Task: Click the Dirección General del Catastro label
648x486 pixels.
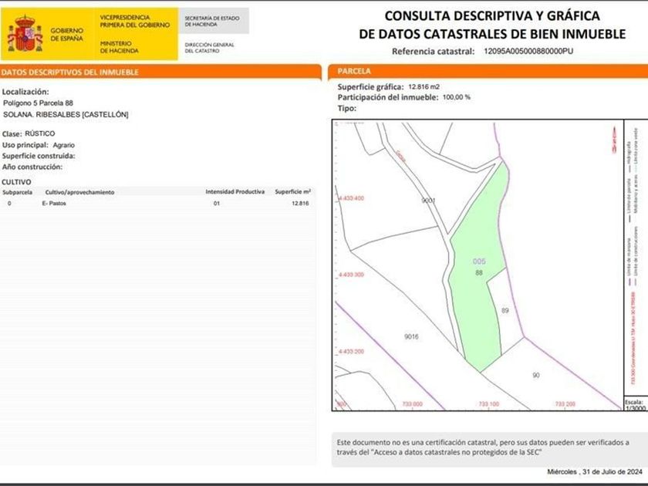Action: 209,48
